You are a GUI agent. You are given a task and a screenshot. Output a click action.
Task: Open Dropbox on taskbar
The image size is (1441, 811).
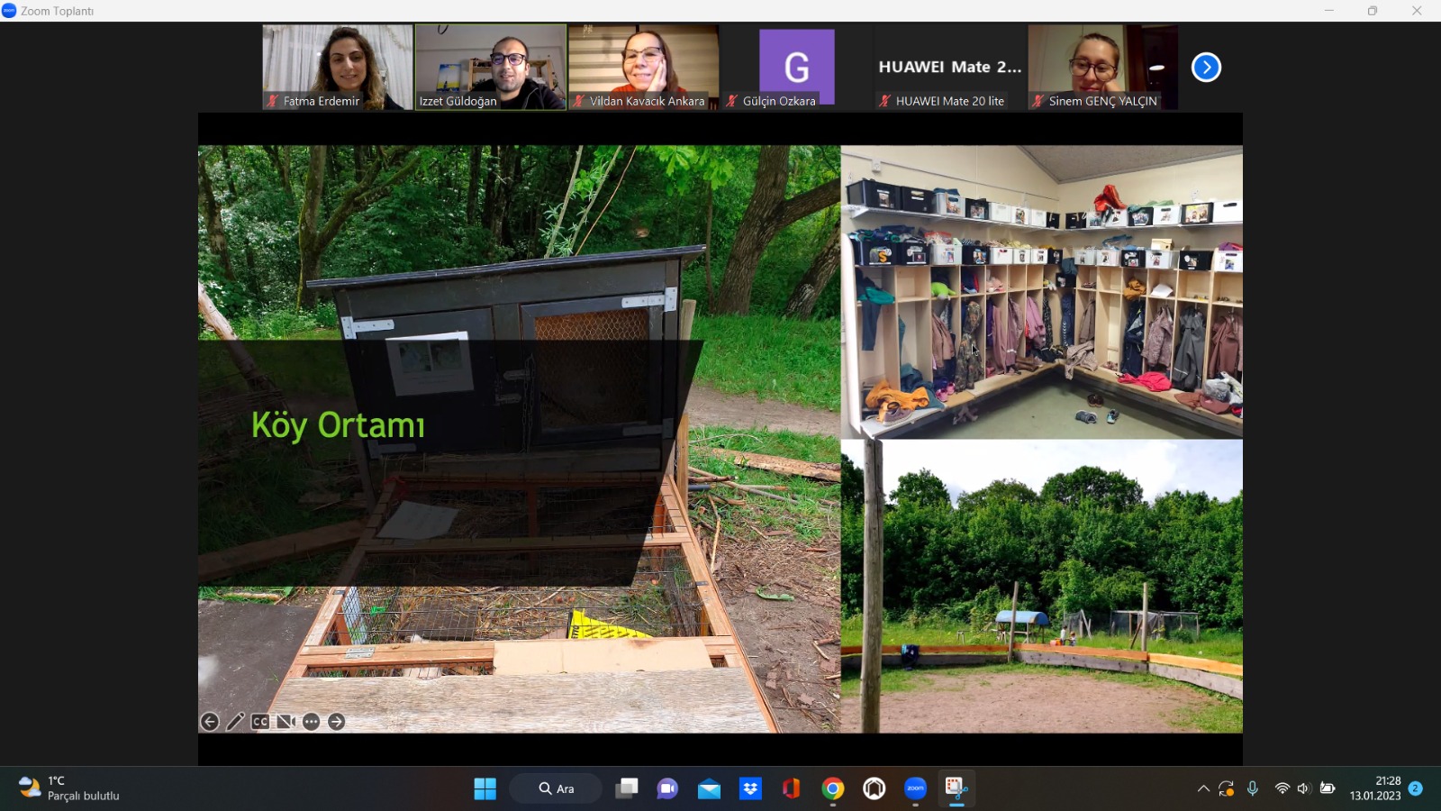click(750, 788)
